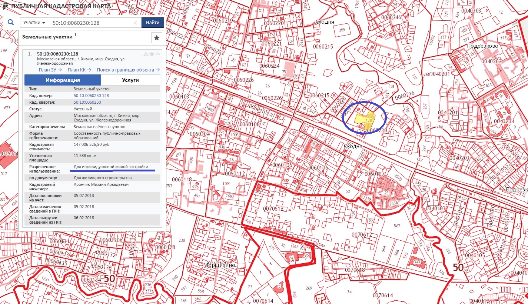Click Поиск в границах объекта link

(x=128, y=70)
